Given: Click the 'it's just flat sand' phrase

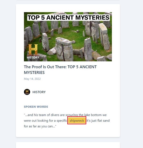Looking at the screenshot, I should (x=98, y=121).
